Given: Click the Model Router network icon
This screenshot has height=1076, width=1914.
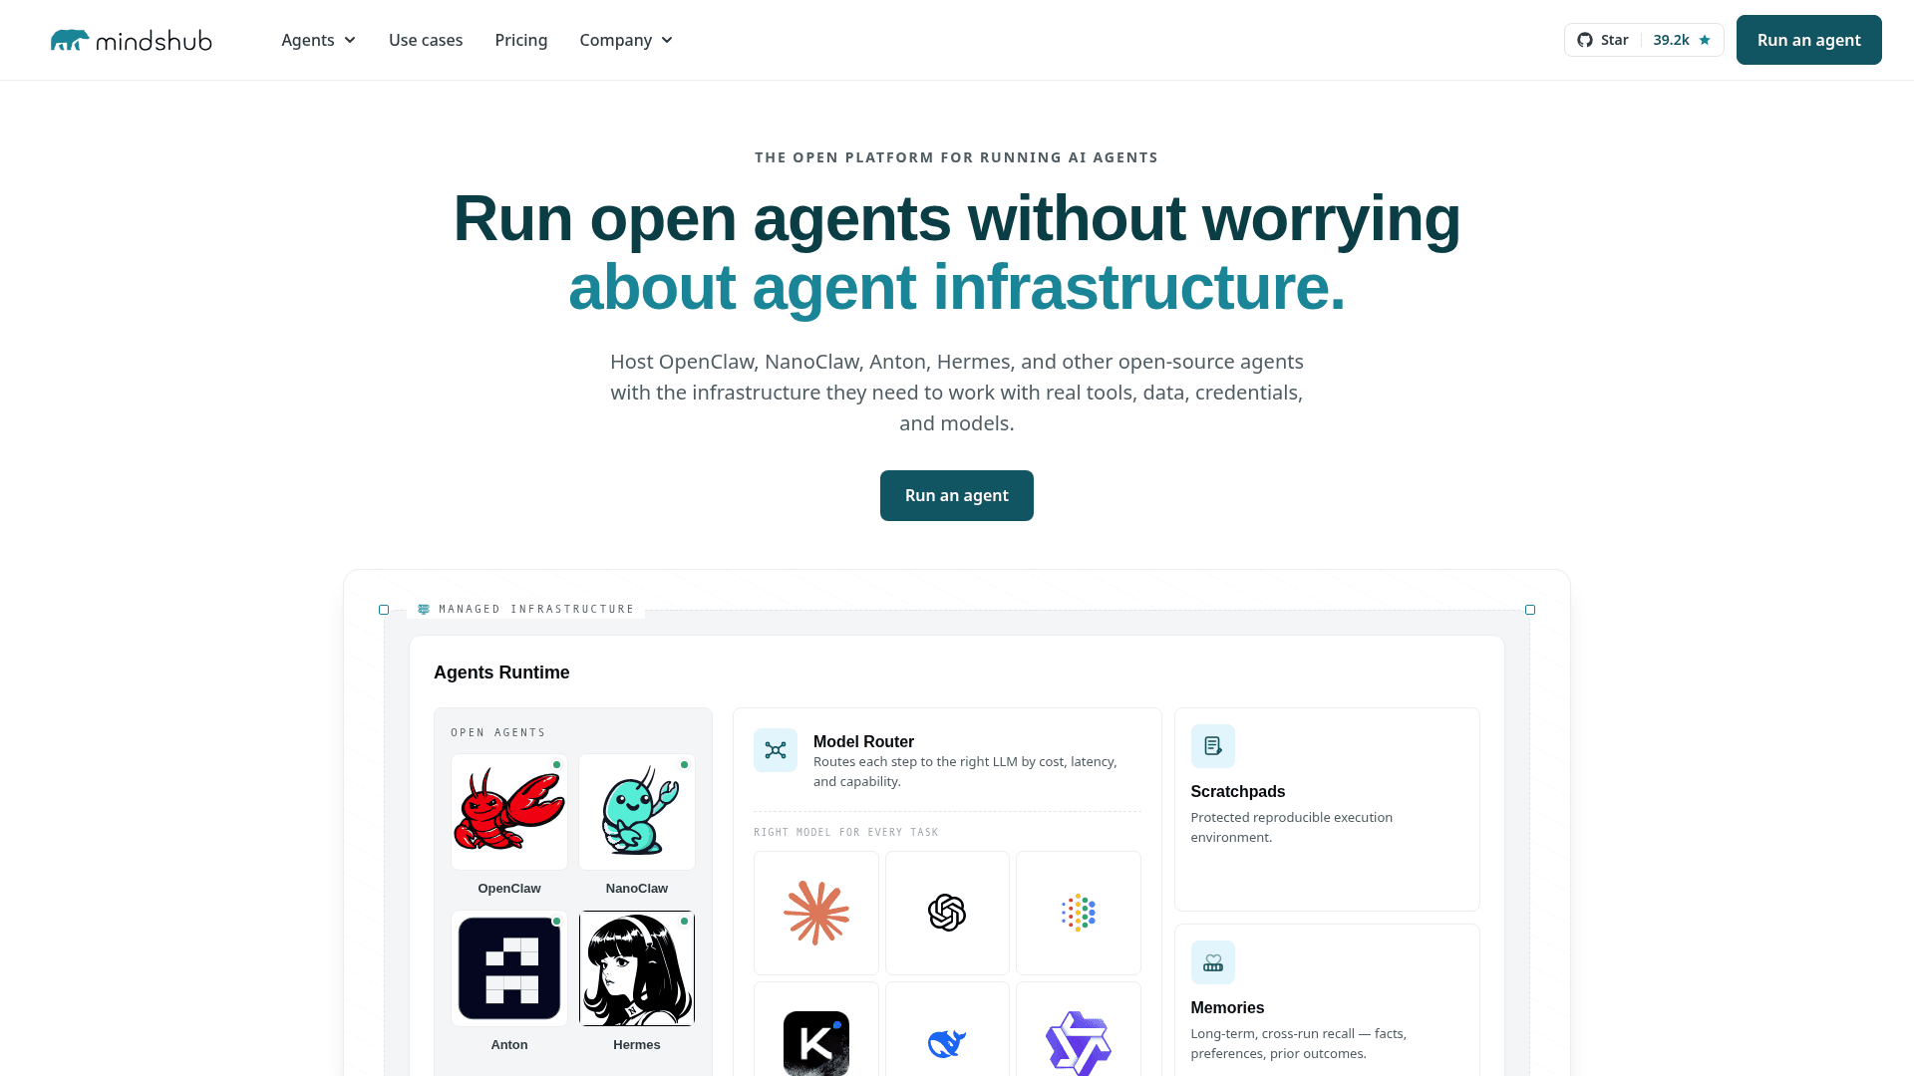Looking at the screenshot, I should 776,750.
